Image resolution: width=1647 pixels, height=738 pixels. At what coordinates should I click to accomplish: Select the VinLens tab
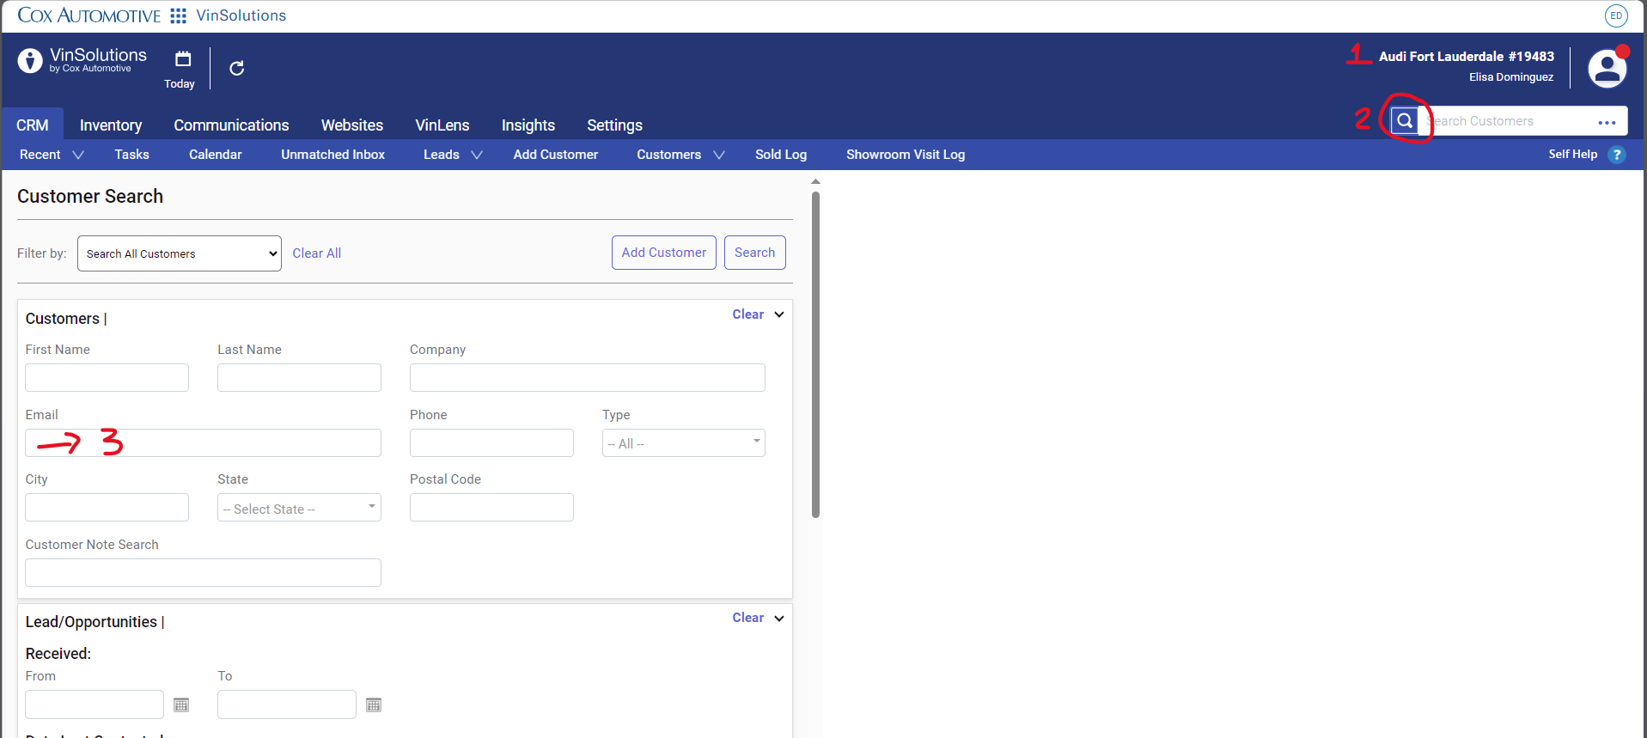pyautogui.click(x=442, y=125)
